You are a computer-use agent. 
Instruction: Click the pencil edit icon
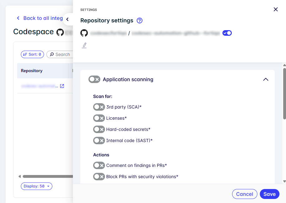click(x=84, y=45)
